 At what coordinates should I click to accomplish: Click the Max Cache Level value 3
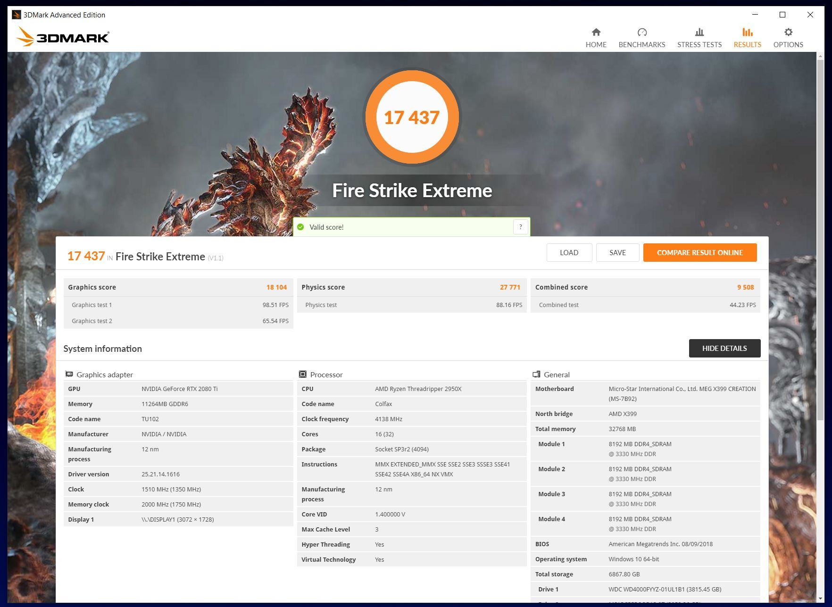376,530
